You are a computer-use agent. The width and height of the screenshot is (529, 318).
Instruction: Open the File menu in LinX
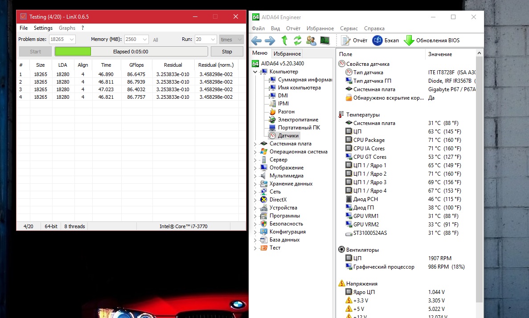[x=24, y=28]
